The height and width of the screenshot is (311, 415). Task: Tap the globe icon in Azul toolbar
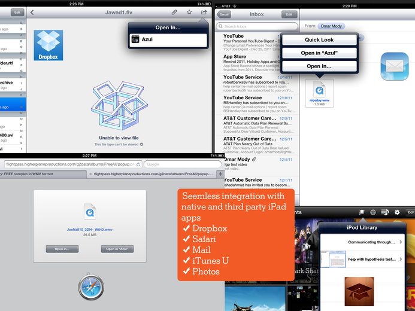click(373, 212)
